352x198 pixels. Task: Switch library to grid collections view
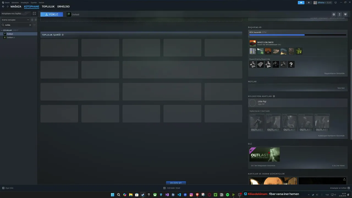coord(34,13)
